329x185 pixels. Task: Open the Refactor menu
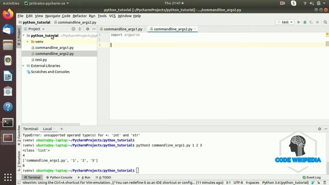80,16
